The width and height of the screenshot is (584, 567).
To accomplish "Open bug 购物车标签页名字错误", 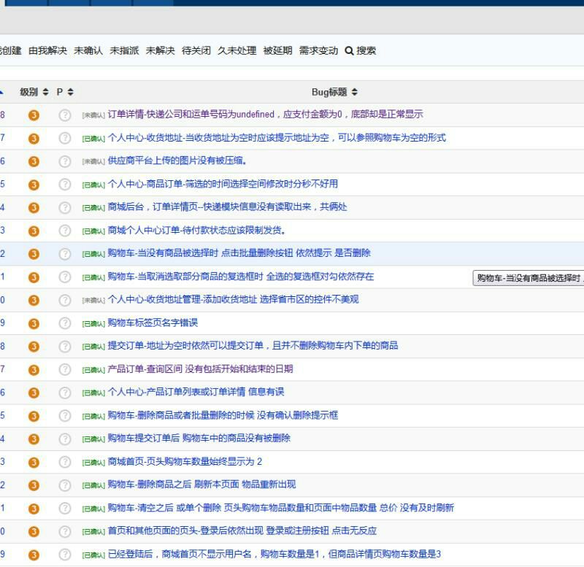I will [153, 323].
